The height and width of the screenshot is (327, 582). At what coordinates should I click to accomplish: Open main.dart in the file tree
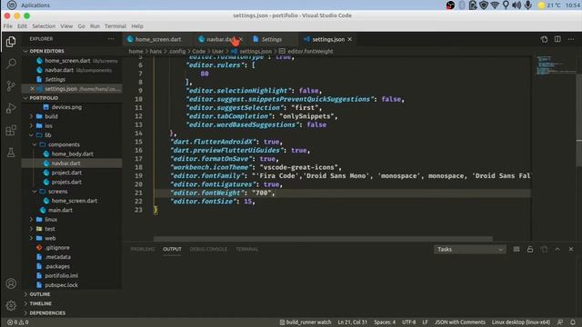60,210
